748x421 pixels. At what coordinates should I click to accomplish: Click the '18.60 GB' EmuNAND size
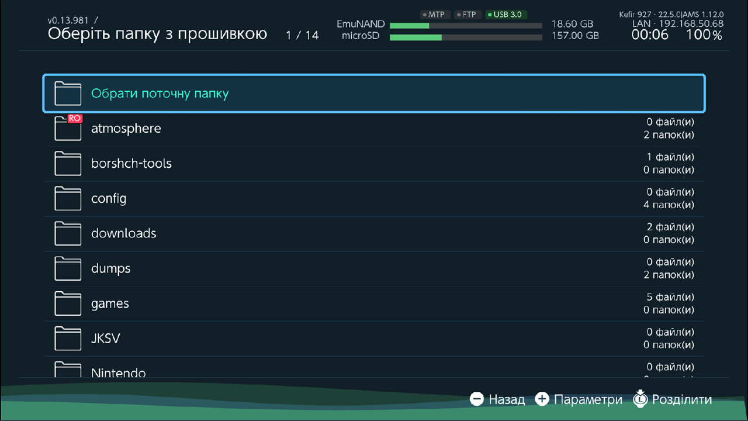tap(572, 24)
